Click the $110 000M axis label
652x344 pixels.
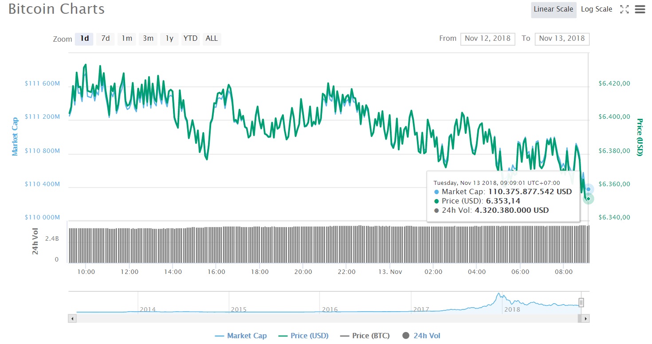tap(42, 217)
